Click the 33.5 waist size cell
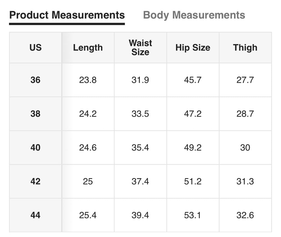 (140, 114)
